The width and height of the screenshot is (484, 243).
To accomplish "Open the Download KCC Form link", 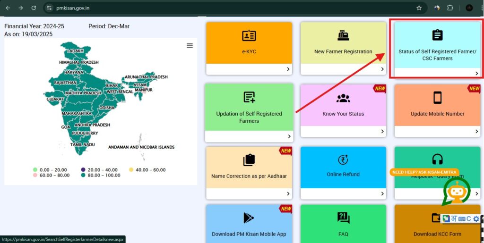I will tap(437, 234).
